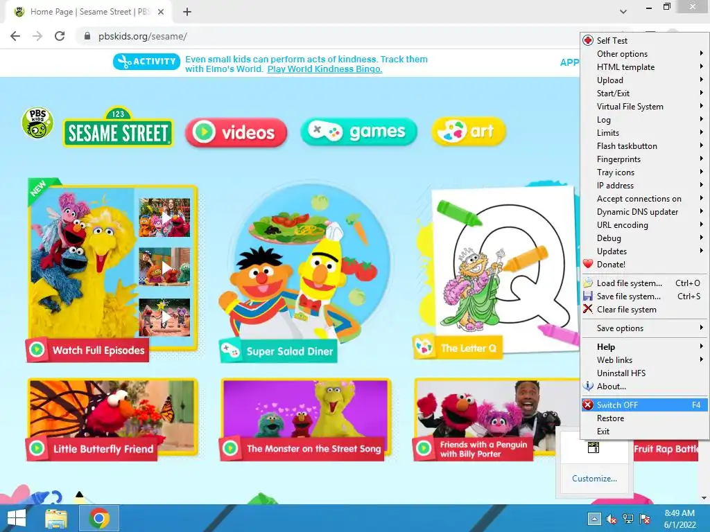The width and height of the screenshot is (710, 532).
Task: Choose Fingerprints menu entry
Action: coord(644,159)
